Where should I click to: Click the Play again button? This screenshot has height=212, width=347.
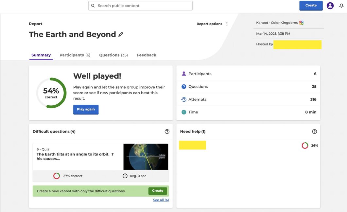pyautogui.click(x=86, y=110)
